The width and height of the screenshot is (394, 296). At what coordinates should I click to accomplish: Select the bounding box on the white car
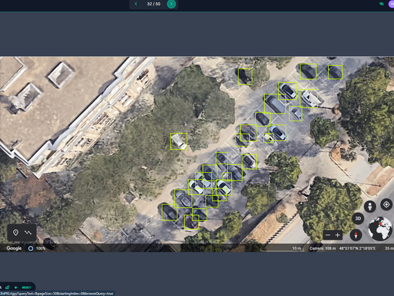point(178,142)
